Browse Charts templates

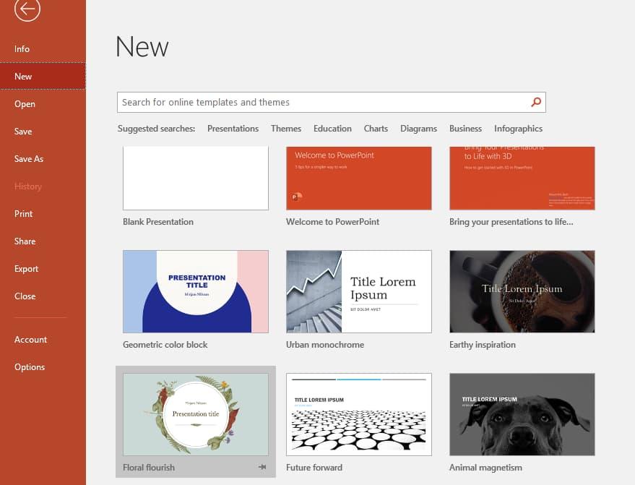coord(376,128)
